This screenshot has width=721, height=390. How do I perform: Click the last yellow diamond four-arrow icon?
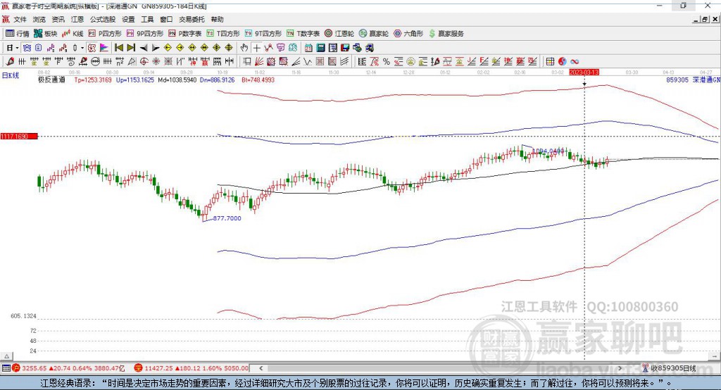tap(229, 48)
